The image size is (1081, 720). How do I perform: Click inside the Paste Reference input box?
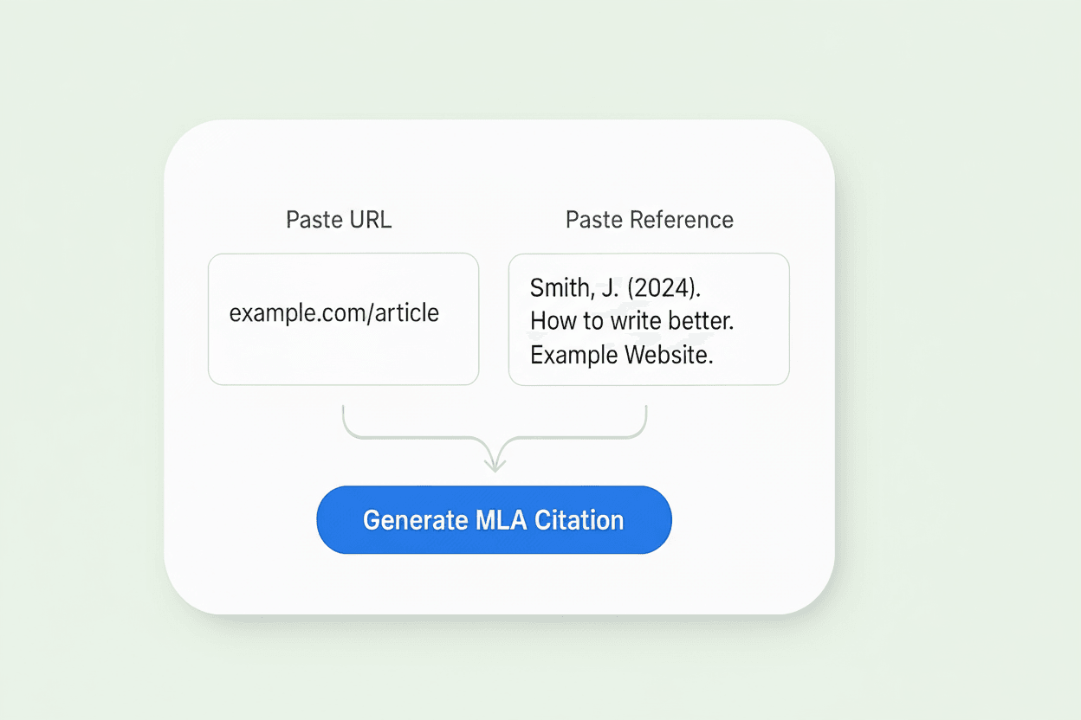click(x=649, y=320)
